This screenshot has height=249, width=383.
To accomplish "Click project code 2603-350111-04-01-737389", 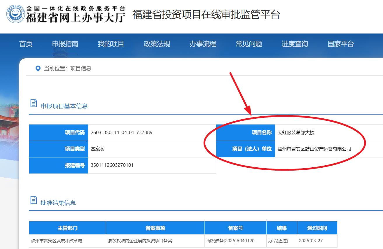I will 121,133.
